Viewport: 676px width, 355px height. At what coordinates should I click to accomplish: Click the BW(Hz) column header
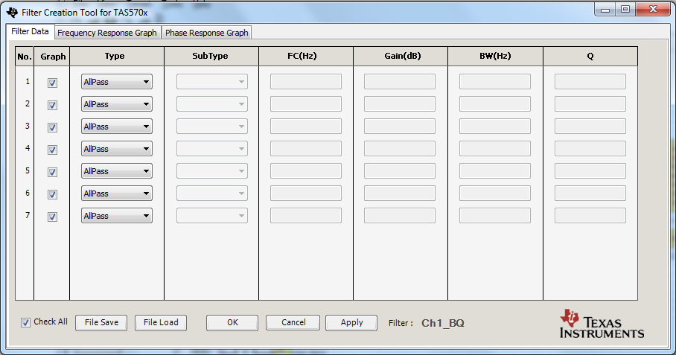tap(495, 57)
